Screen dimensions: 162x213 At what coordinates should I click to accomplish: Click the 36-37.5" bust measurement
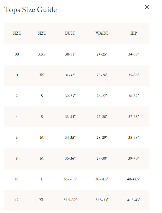coord(70,179)
